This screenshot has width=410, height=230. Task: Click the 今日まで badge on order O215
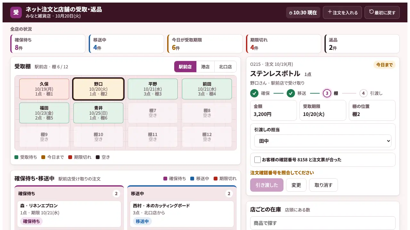click(x=384, y=65)
